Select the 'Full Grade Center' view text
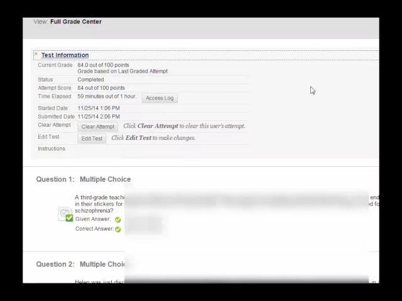This screenshot has height=301, width=402. (x=76, y=22)
